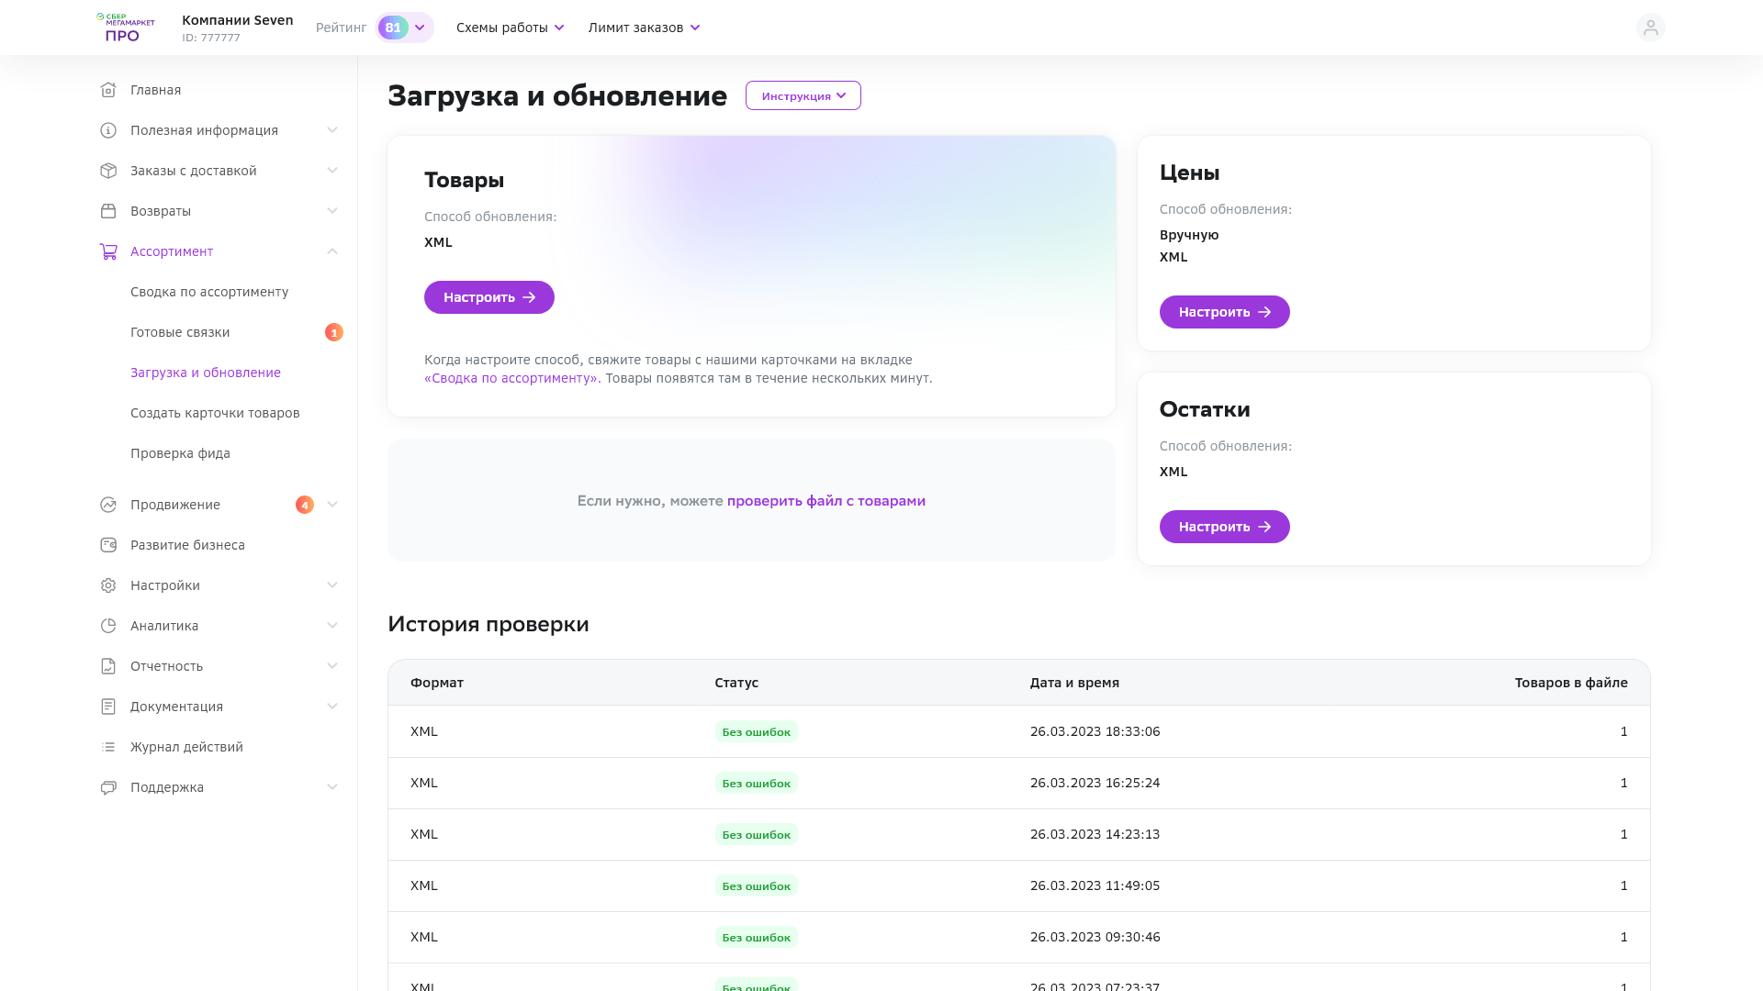The image size is (1763, 991).
Task: Click the box icon for Заказы с доставкой
Action: pos(108,171)
